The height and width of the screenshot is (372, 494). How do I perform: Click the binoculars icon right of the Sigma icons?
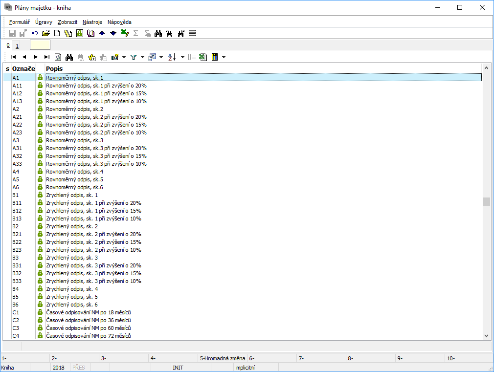(158, 33)
